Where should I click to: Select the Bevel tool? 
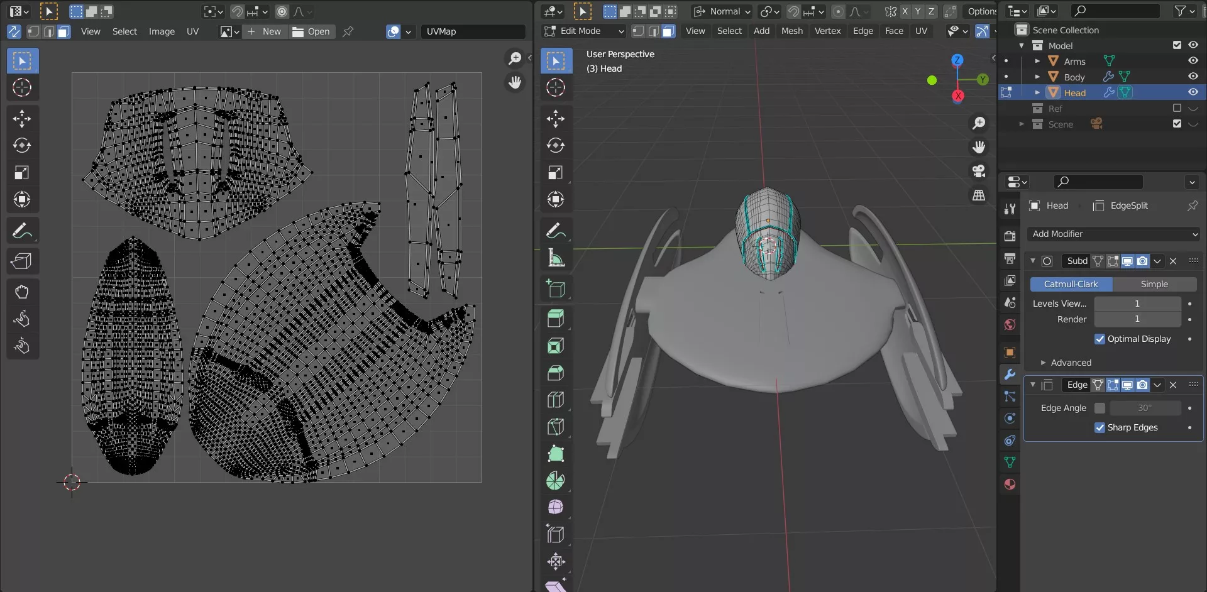pyautogui.click(x=556, y=373)
